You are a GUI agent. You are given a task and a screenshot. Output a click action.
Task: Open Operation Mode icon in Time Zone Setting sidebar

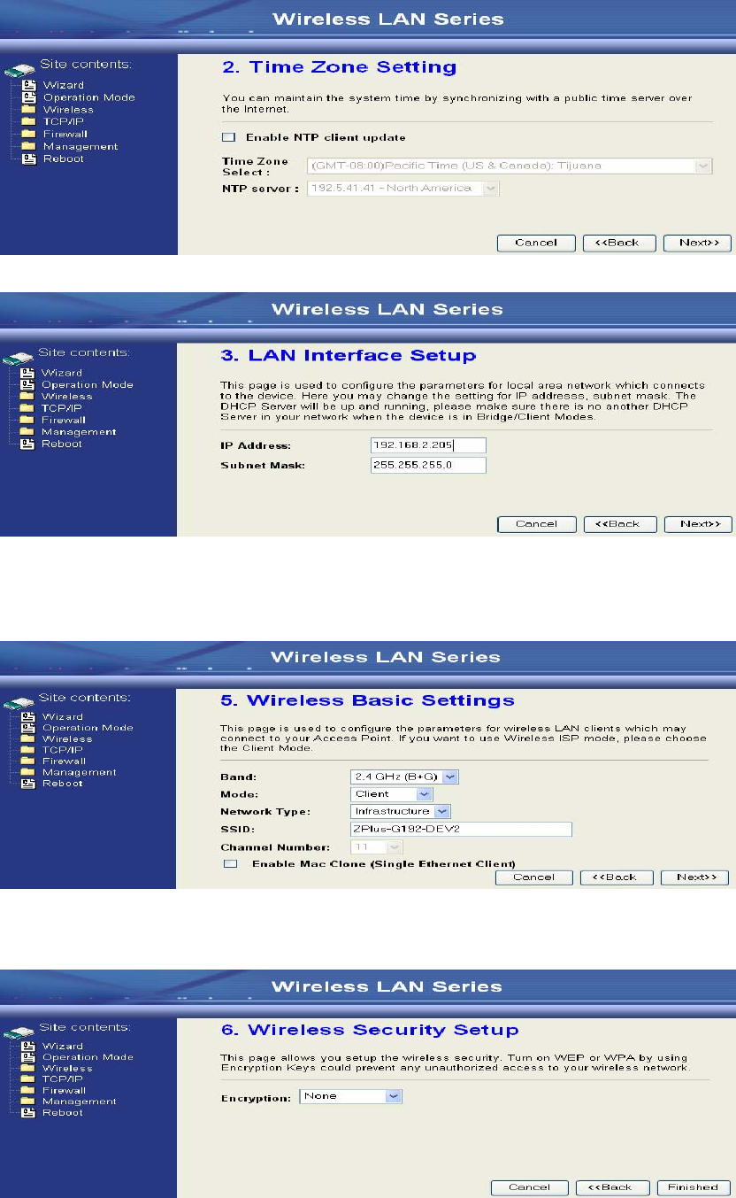(28, 97)
